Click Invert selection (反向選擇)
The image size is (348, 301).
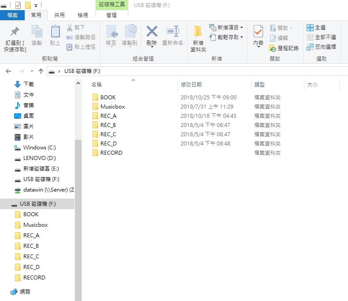pyautogui.click(x=321, y=47)
